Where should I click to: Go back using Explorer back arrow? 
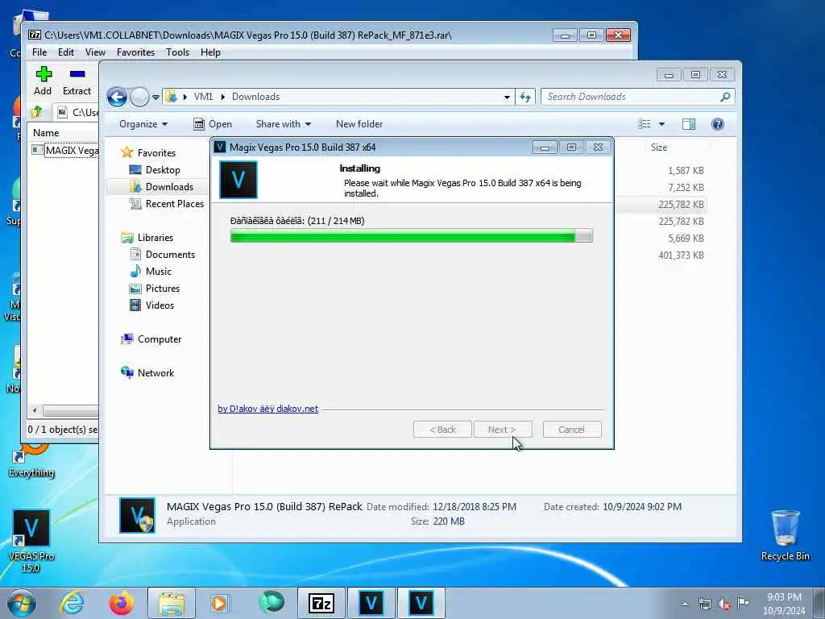click(117, 97)
